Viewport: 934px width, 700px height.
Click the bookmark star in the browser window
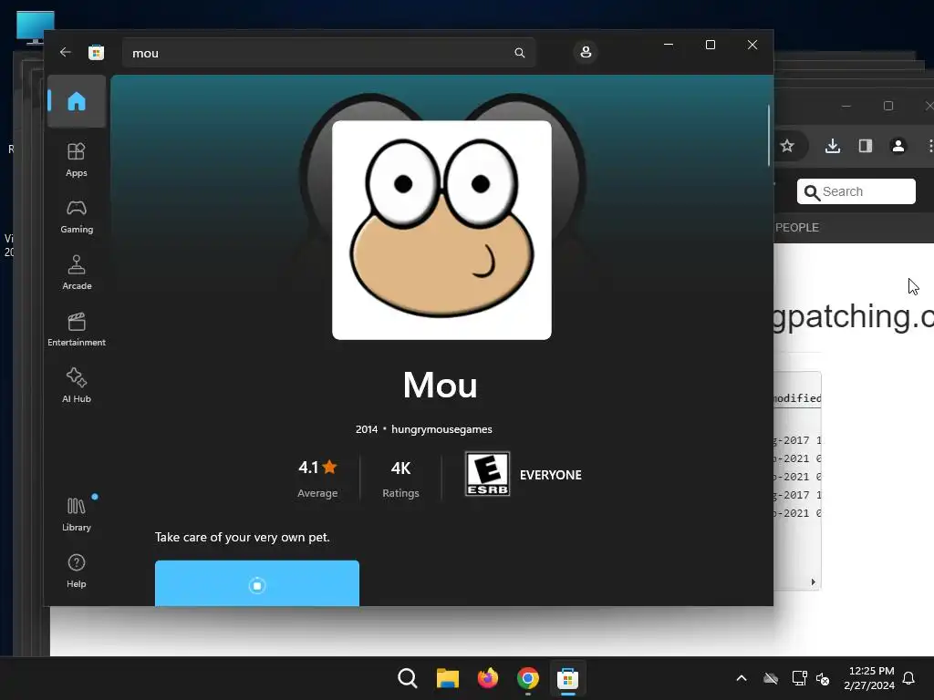[787, 146]
